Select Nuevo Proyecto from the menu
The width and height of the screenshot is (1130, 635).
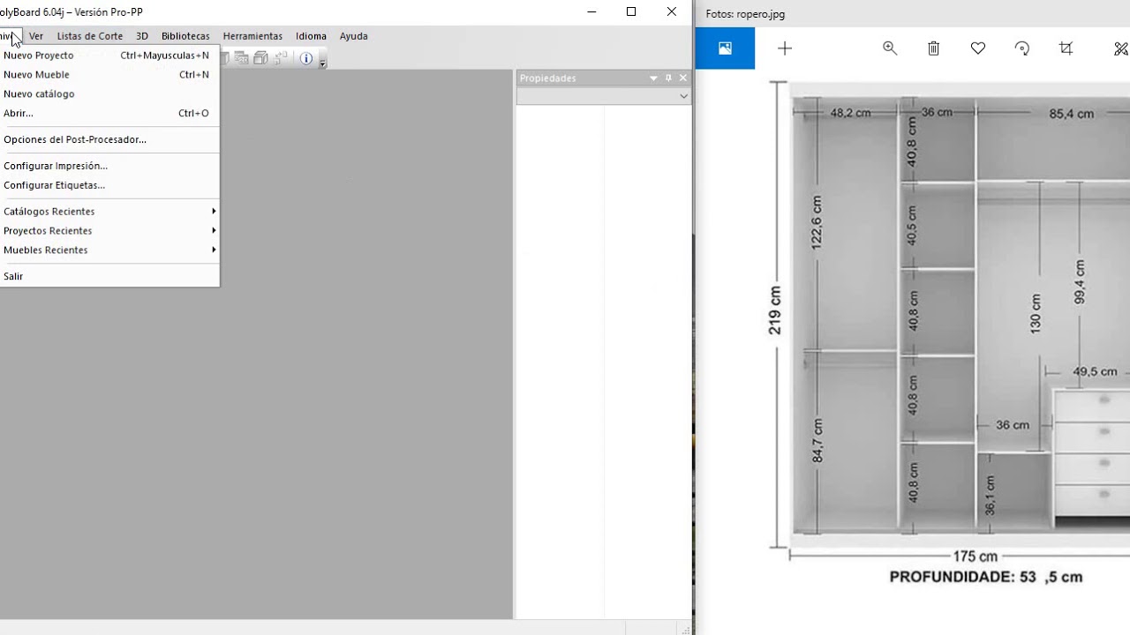(109, 56)
